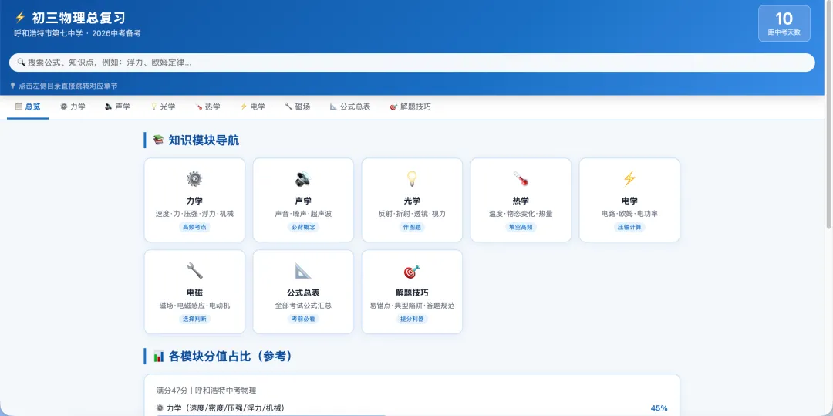This screenshot has width=833, height=416.
Task: Switch to the 光学 tab
Action: (x=163, y=107)
